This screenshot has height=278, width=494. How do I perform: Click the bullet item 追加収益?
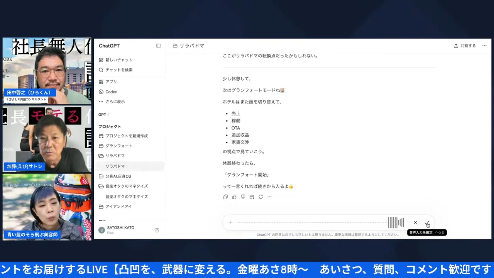point(240,135)
